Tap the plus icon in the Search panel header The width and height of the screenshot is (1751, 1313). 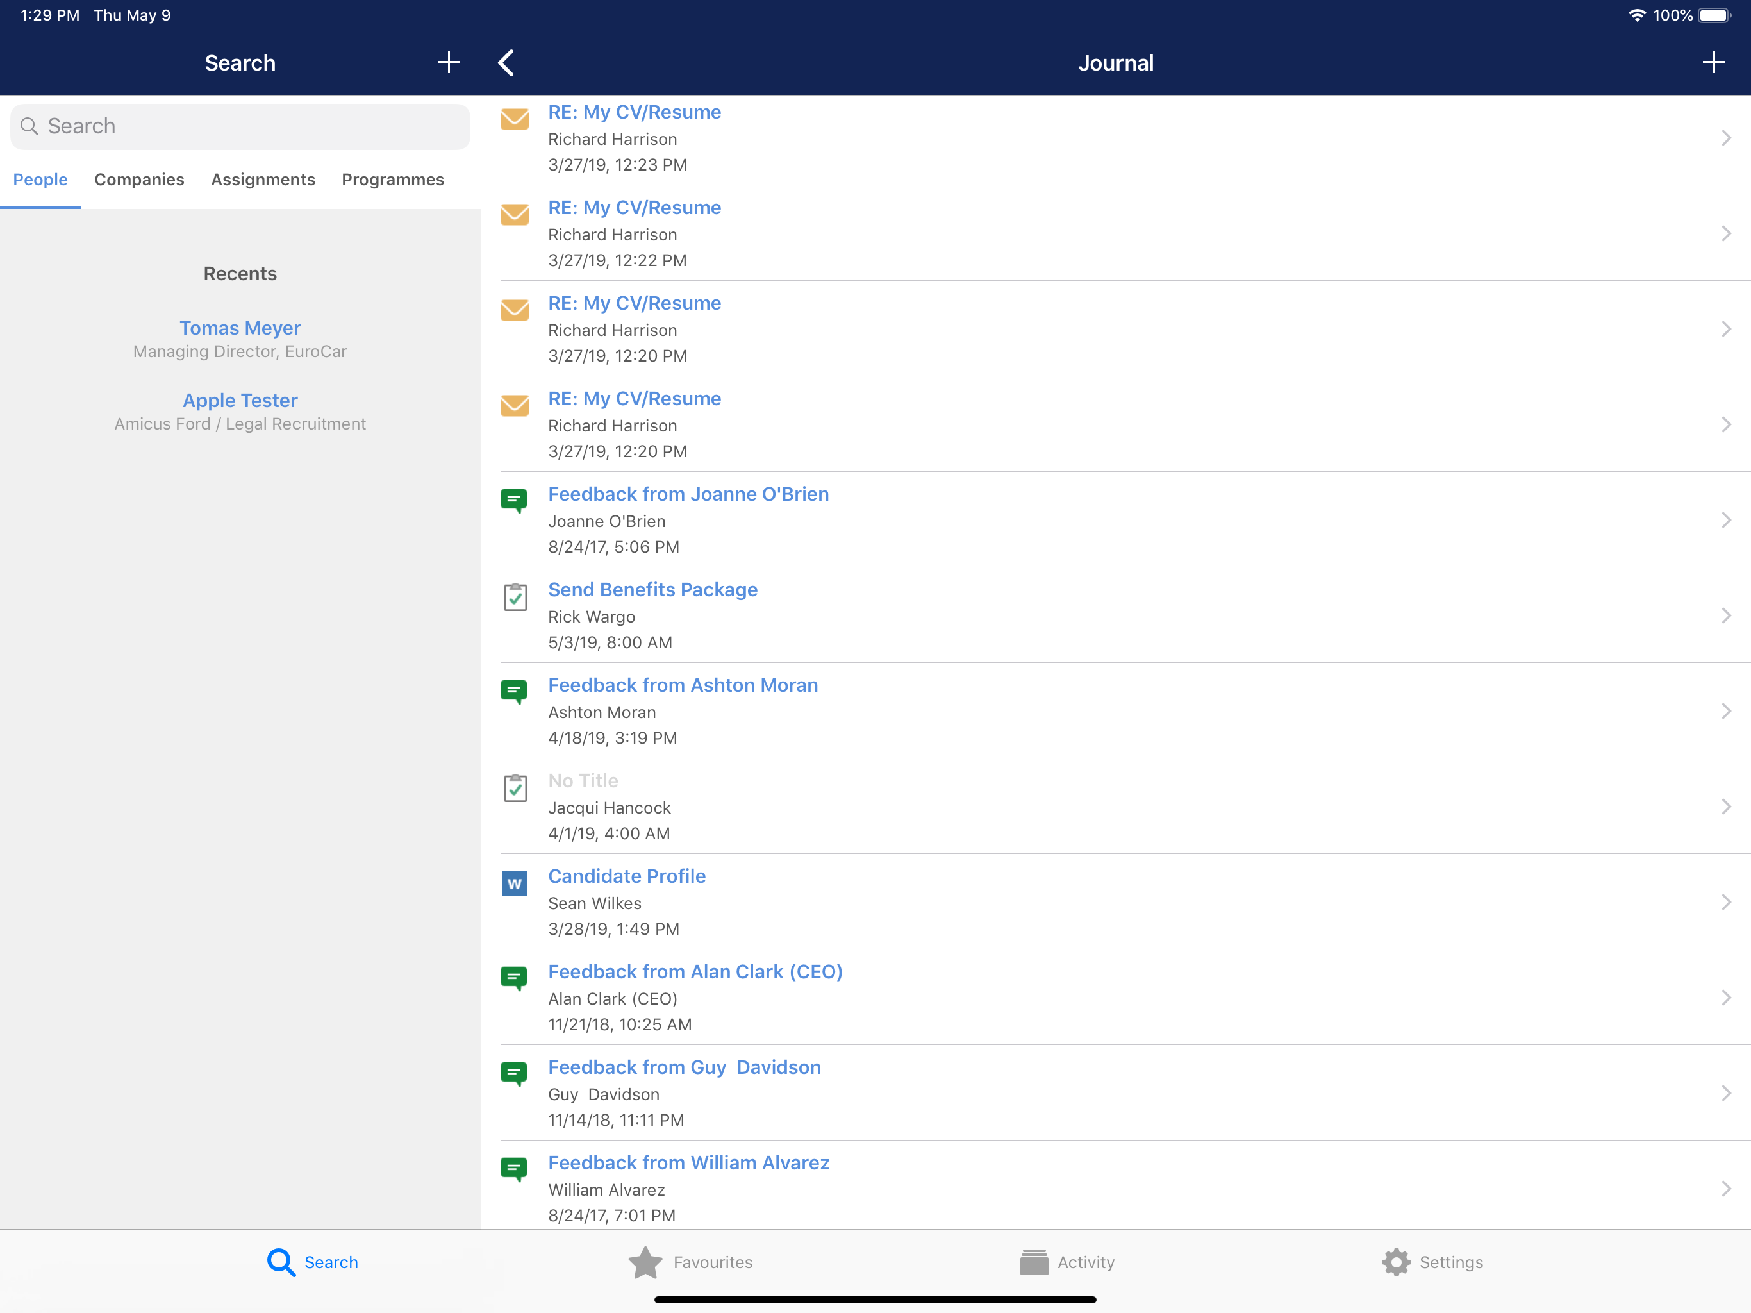click(x=448, y=63)
